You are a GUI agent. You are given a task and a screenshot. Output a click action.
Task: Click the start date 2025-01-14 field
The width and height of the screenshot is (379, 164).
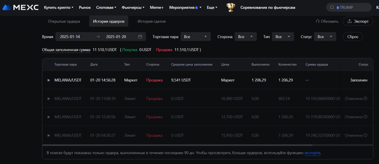(70, 37)
